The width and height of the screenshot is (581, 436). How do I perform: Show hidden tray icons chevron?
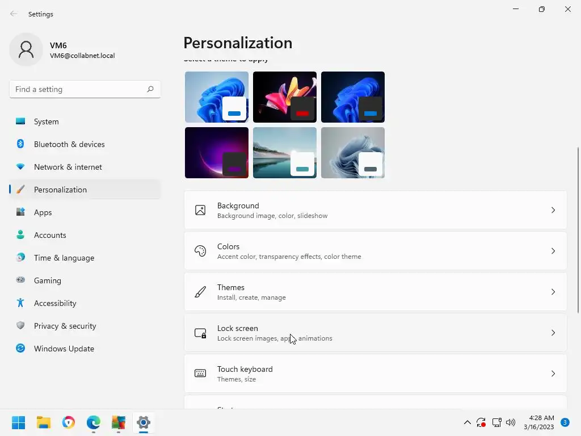point(468,422)
